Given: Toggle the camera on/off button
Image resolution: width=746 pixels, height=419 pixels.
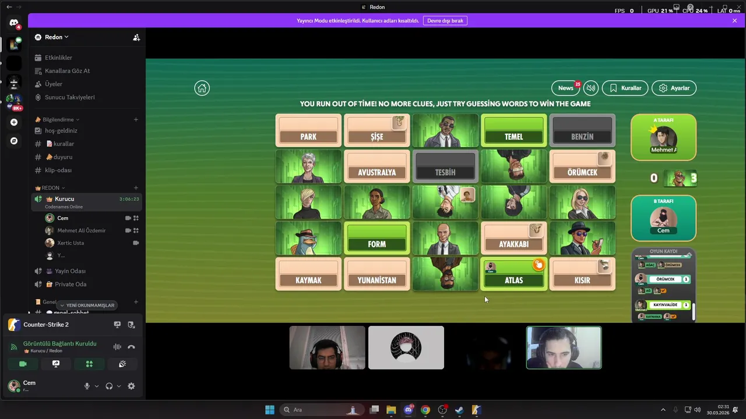Looking at the screenshot, I should [23, 364].
